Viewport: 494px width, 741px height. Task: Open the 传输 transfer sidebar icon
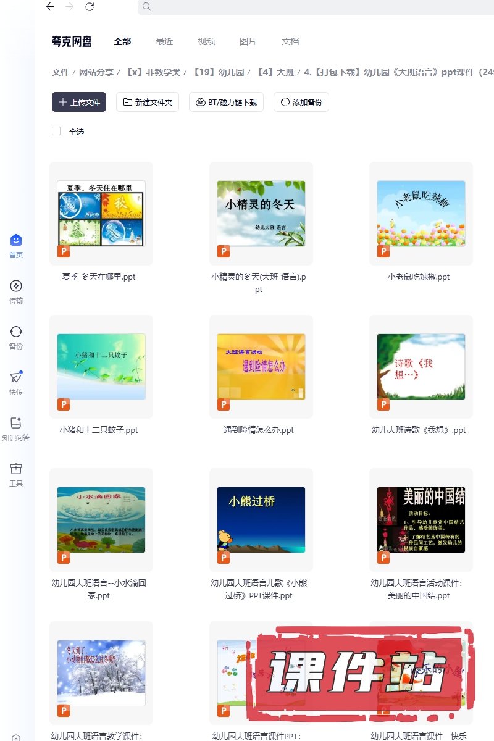coord(16,286)
